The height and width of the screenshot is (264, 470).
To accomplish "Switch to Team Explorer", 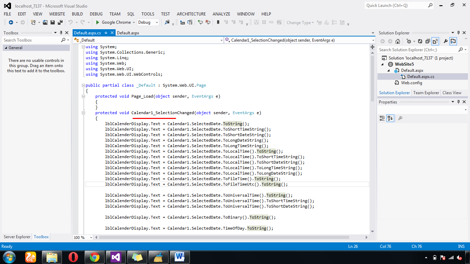I will [x=426, y=92].
